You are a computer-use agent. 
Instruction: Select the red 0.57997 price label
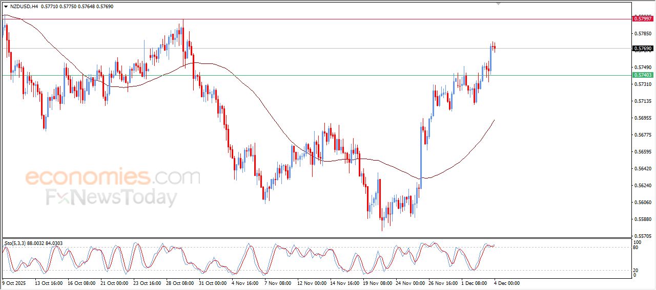point(643,18)
